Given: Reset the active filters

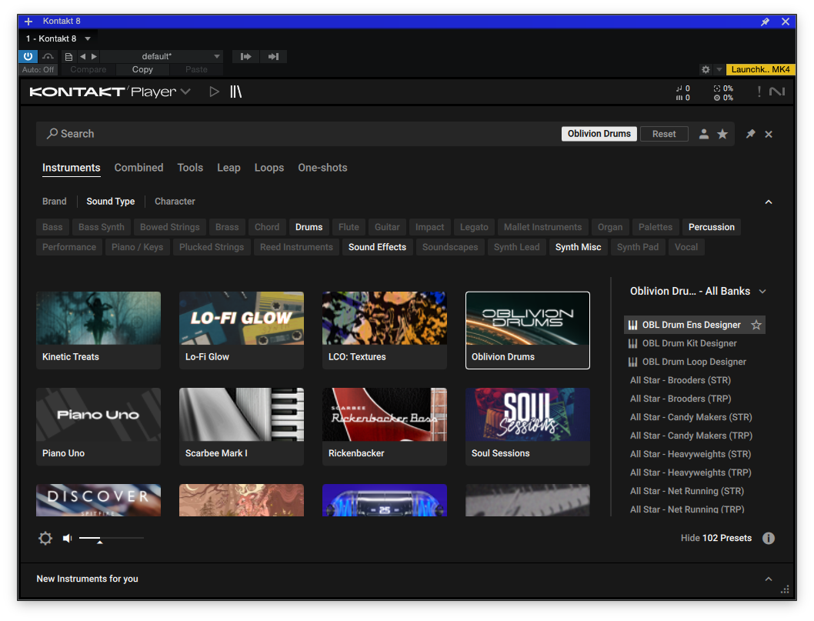Looking at the screenshot, I should pos(663,134).
